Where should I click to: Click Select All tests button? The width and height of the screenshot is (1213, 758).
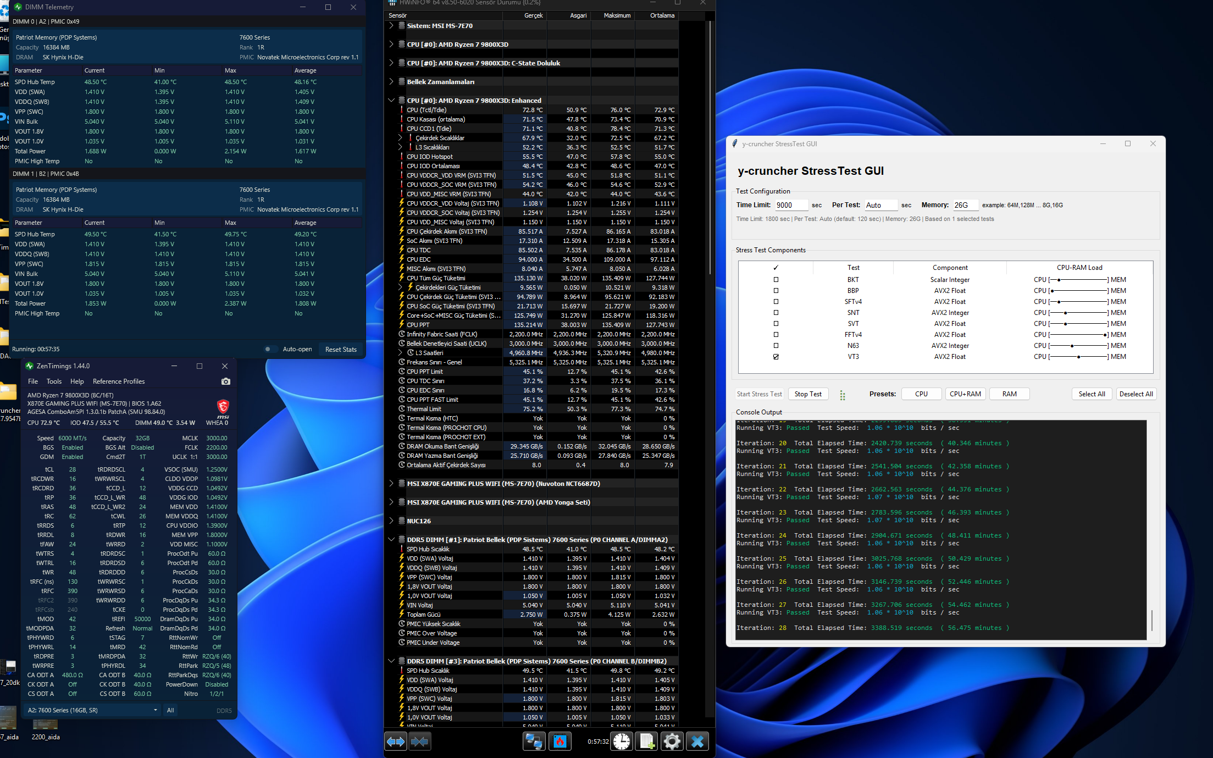(x=1092, y=394)
